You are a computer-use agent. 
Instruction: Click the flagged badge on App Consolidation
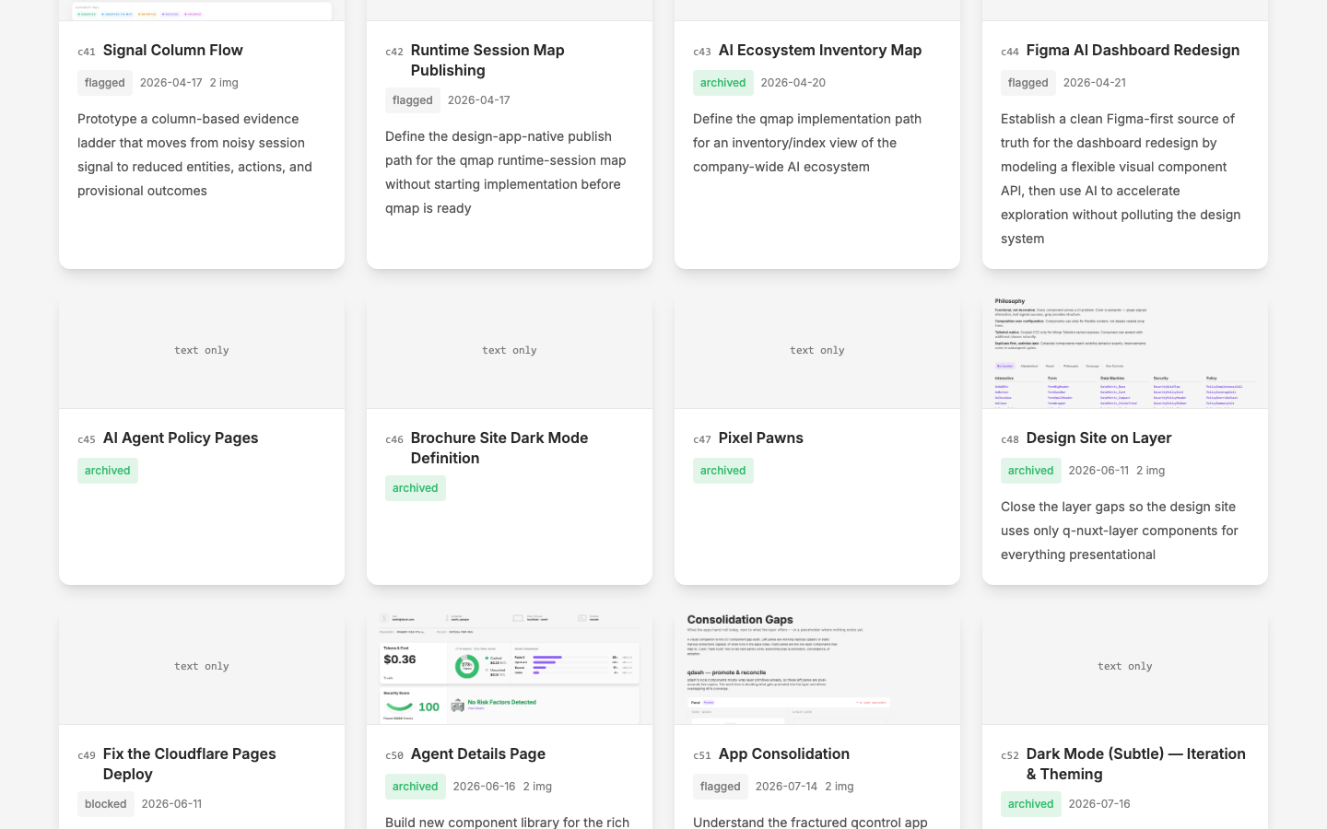(x=721, y=787)
